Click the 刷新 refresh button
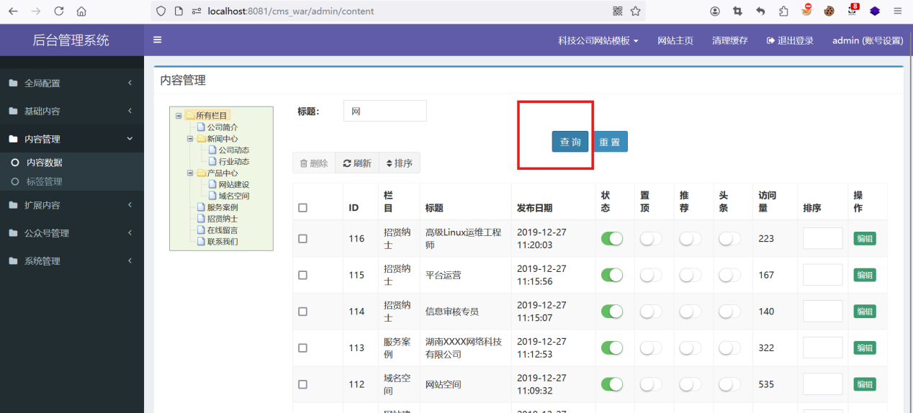 click(x=357, y=163)
